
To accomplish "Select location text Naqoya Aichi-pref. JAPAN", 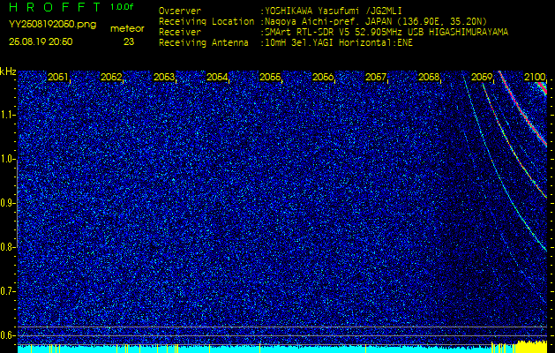I will coord(331,21).
